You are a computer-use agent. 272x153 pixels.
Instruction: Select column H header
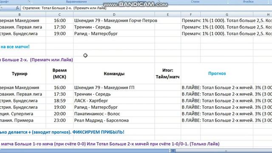pyautogui.click(x=263, y=15)
